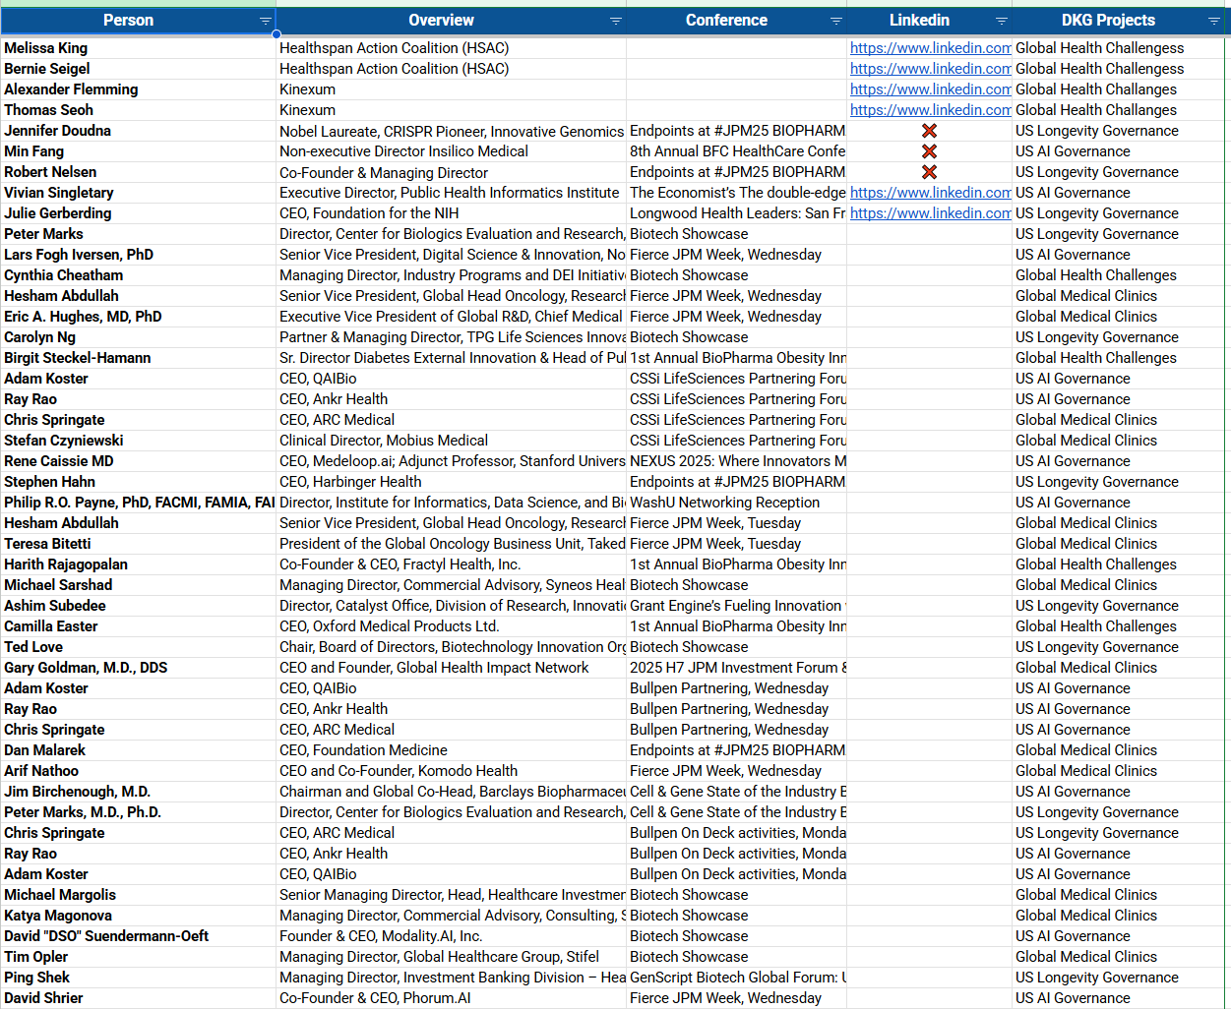Open Vivian Singletary's LinkedIn link
The height and width of the screenshot is (1009, 1231).
930,193
